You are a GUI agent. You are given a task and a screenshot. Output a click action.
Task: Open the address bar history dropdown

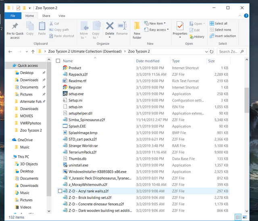[x=206, y=52]
